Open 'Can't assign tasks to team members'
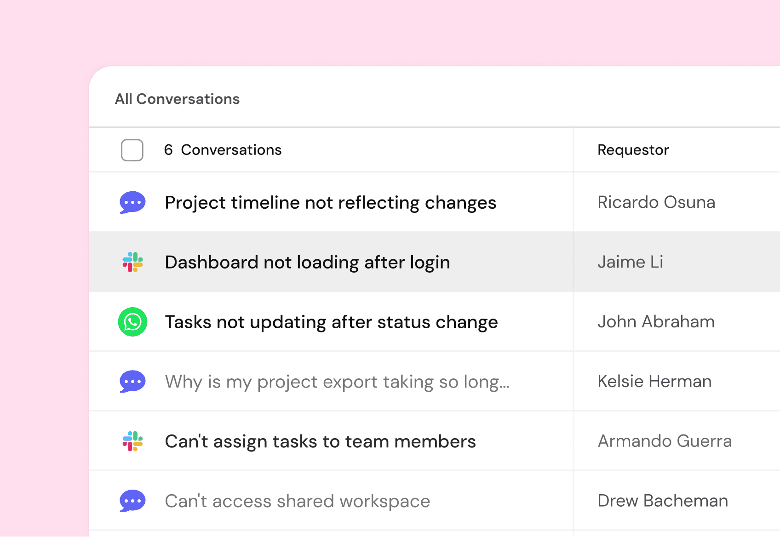Screen dimensions: 780x537 (320, 441)
